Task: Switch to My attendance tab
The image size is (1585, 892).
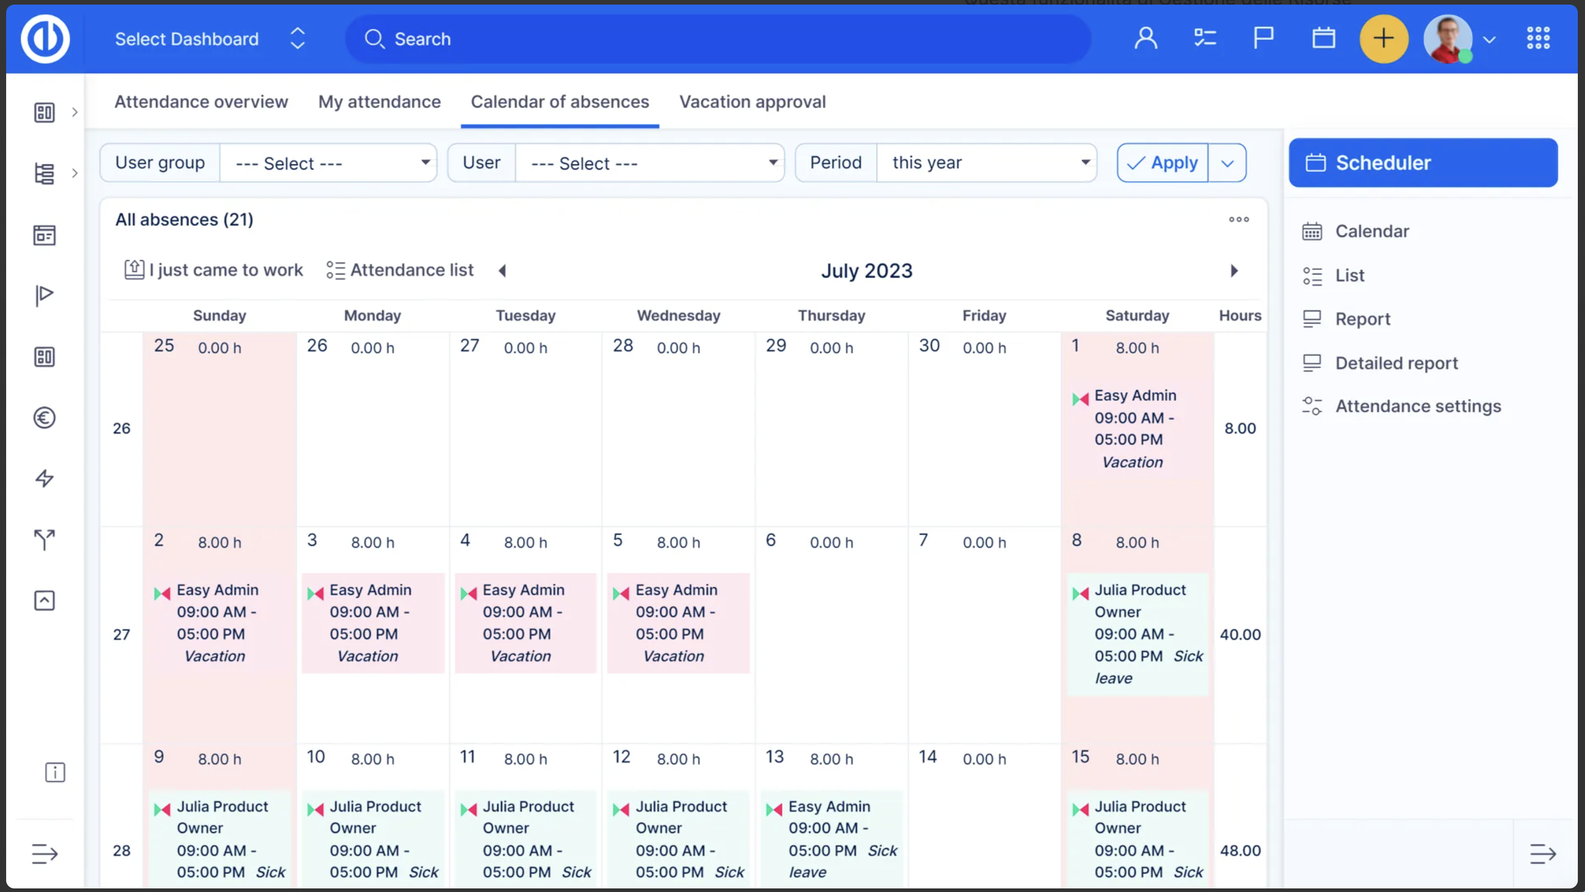Action: point(380,101)
